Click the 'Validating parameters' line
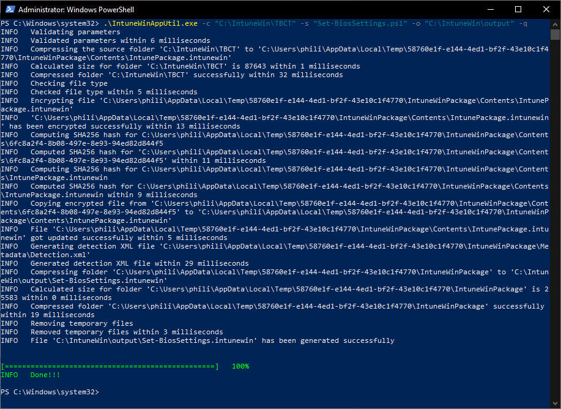The image size is (561, 409). [61, 32]
